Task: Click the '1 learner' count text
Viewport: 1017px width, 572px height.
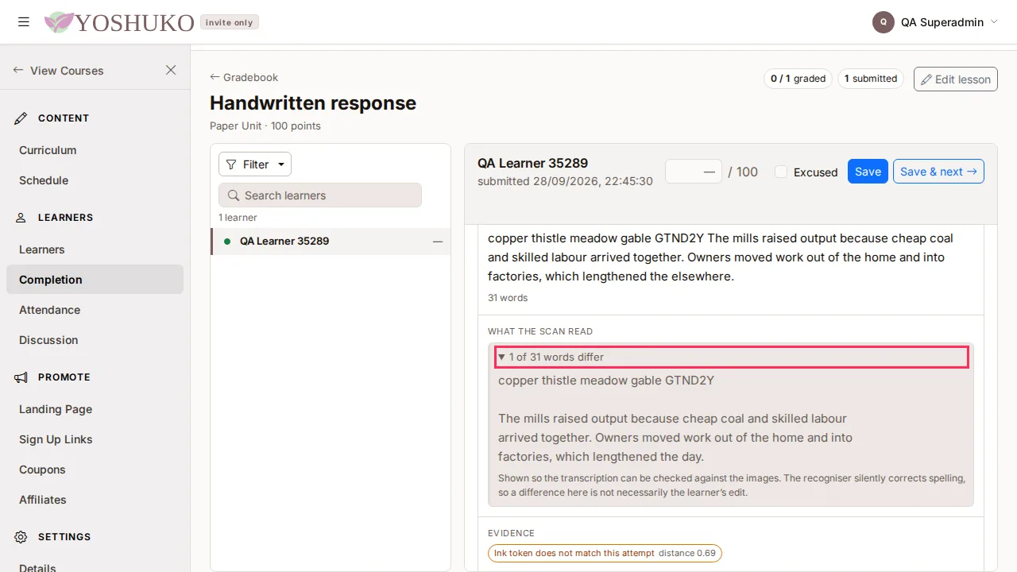Action: point(238,218)
